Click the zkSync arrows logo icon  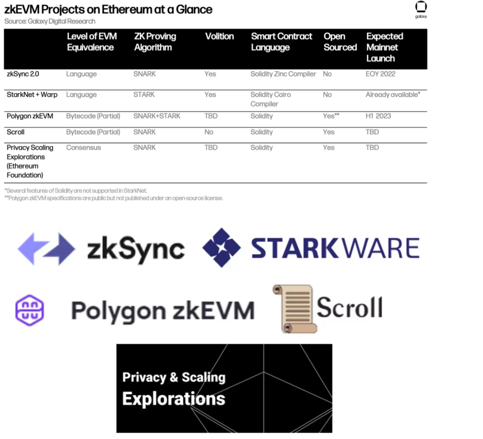pos(46,249)
